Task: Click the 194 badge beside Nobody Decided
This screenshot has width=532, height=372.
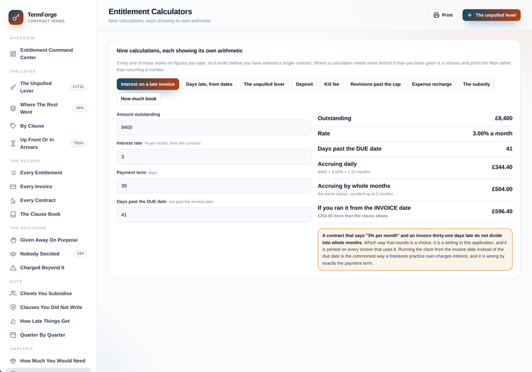Action: pos(80,253)
